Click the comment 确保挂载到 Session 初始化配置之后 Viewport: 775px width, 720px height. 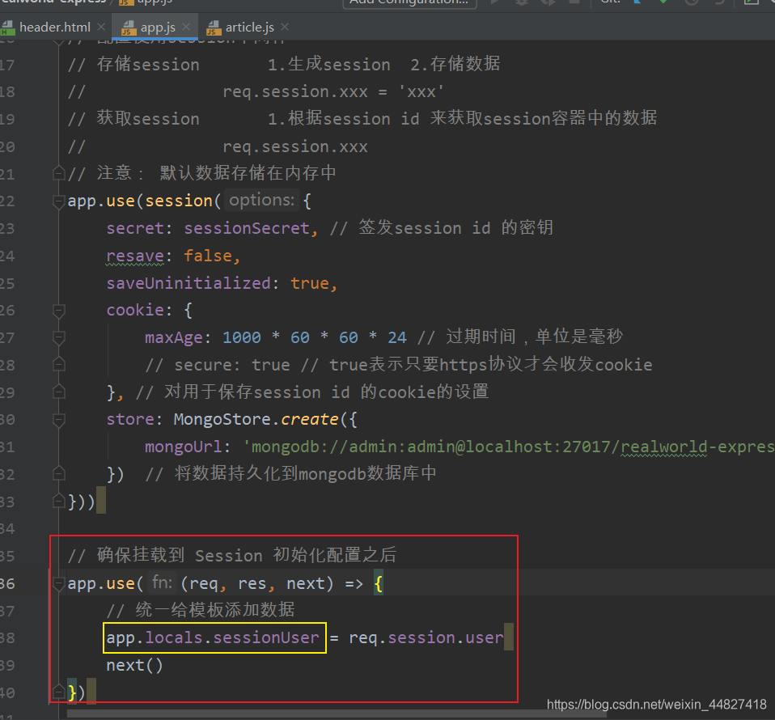click(x=232, y=556)
